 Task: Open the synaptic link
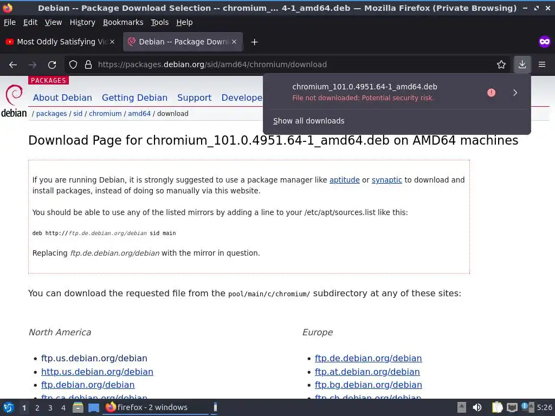coord(386,180)
